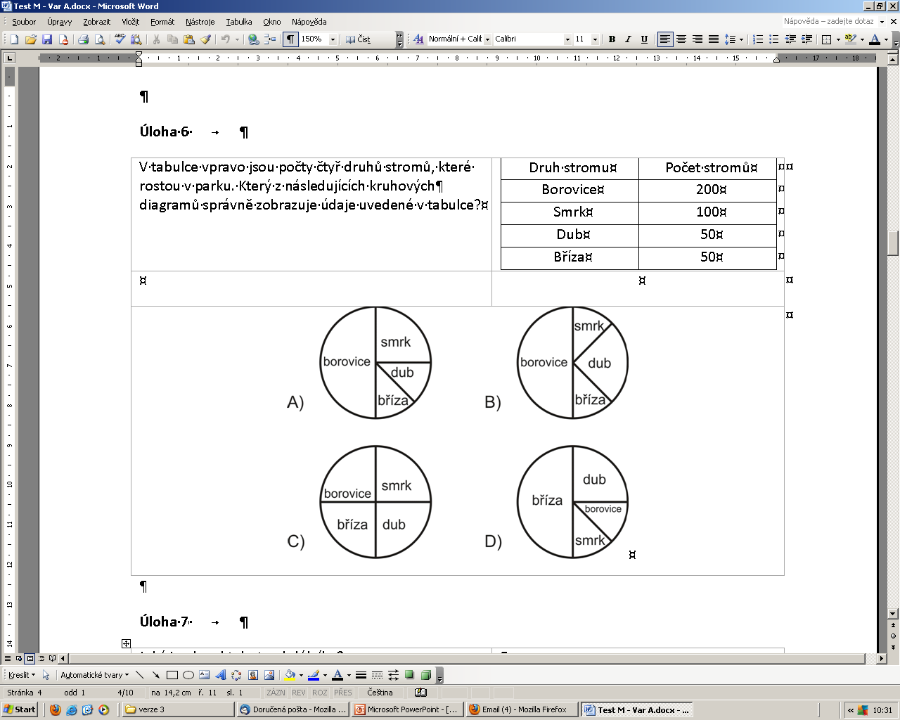Open the font name dropdown Calibri
The height and width of the screenshot is (720, 900).
(x=567, y=39)
